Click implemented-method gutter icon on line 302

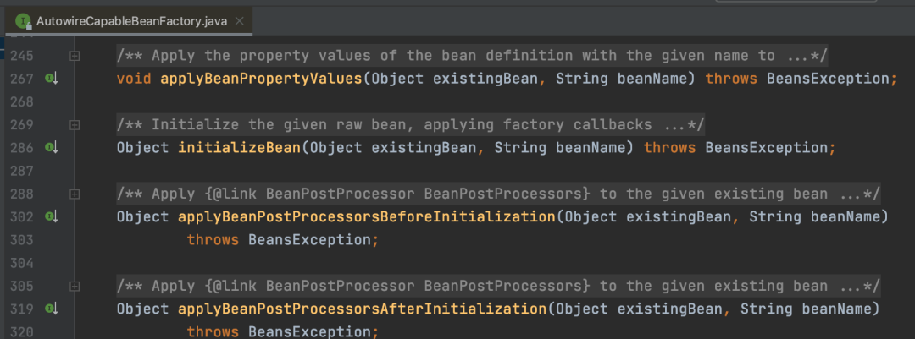coord(52,216)
